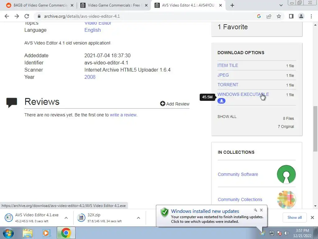Image resolution: width=318 pixels, height=239 pixels.
Task: Click the volume speaker tray icon
Action: [286, 233]
